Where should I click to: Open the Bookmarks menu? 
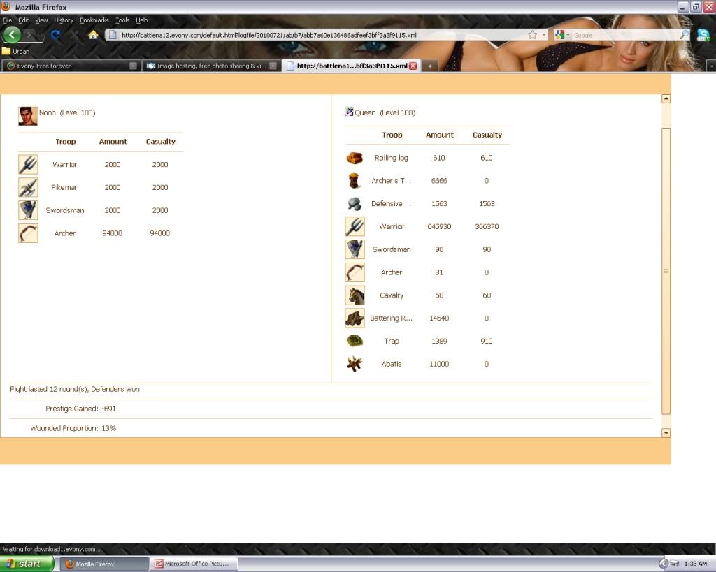pos(94,20)
